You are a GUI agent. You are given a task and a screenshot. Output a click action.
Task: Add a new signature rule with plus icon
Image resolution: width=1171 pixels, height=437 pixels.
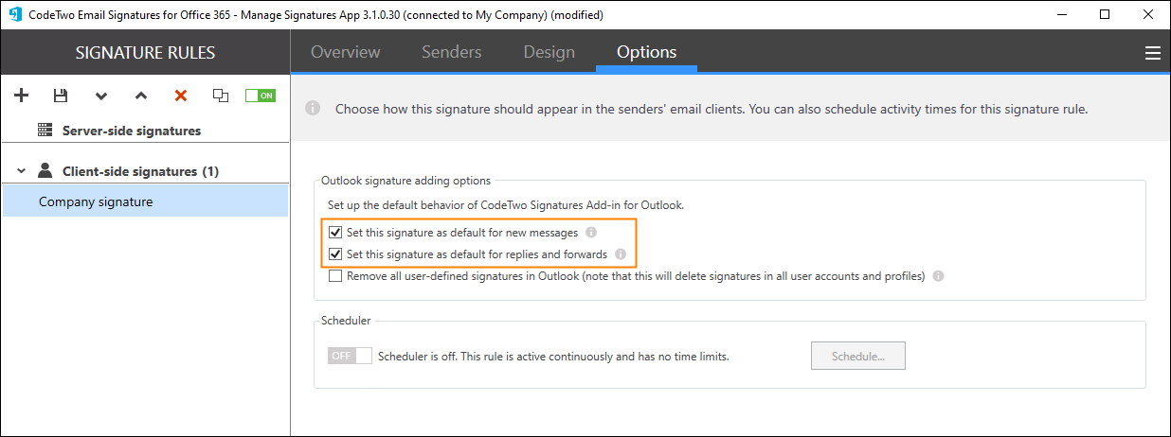click(22, 96)
